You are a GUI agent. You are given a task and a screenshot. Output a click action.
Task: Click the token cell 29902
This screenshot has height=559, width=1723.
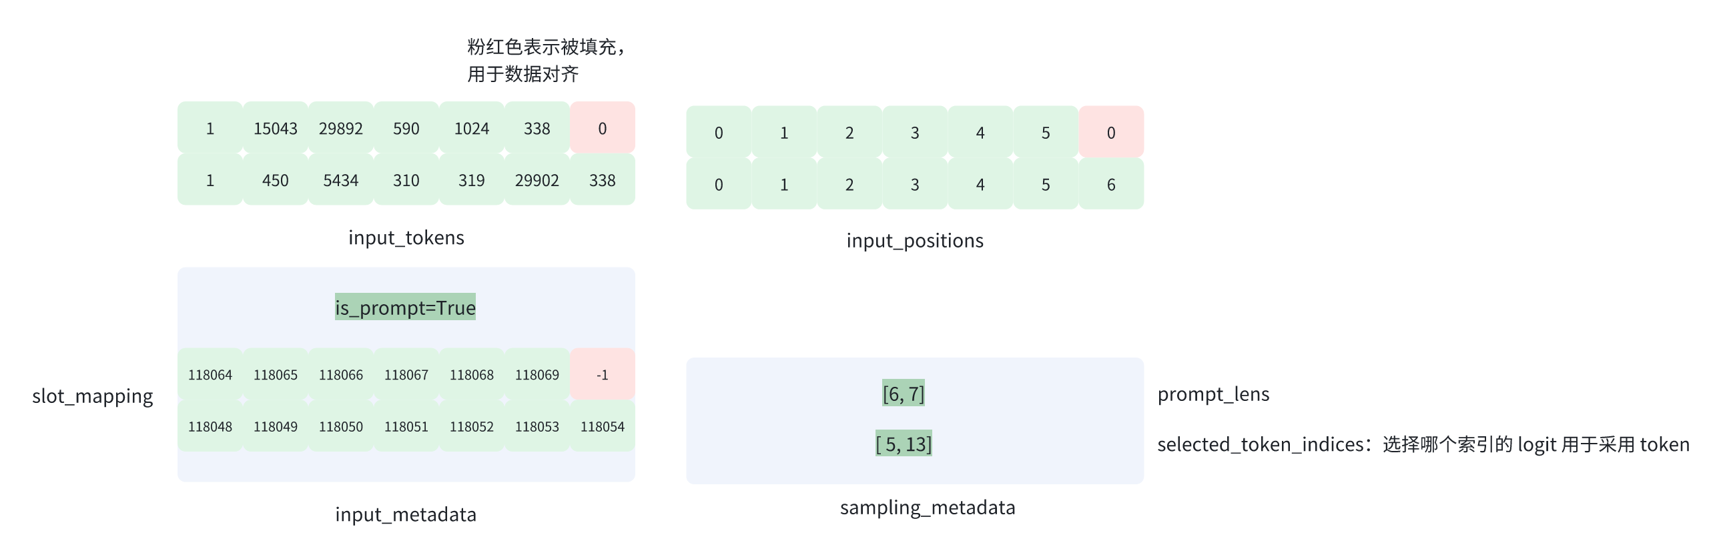537,181
